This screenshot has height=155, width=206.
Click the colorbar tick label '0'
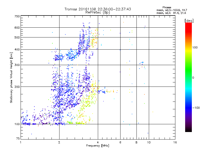[193, 78]
